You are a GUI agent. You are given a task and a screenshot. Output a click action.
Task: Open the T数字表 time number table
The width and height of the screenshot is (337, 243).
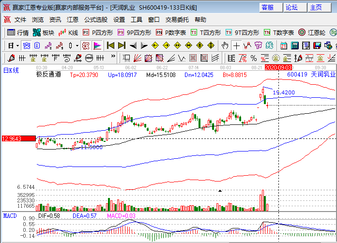pos(279,32)
